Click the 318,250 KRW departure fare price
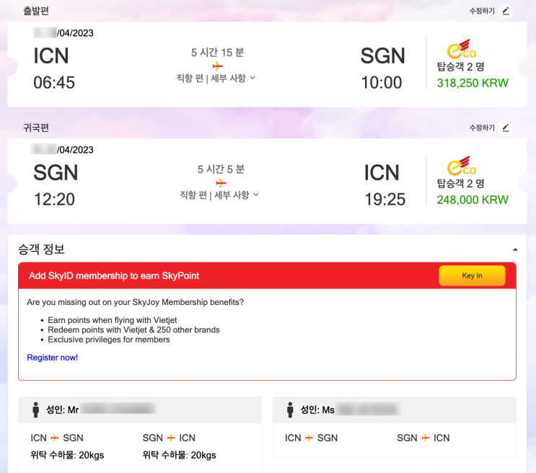This screenshot has width=536, height=473. pyautogui.click(x=473, y=83)
